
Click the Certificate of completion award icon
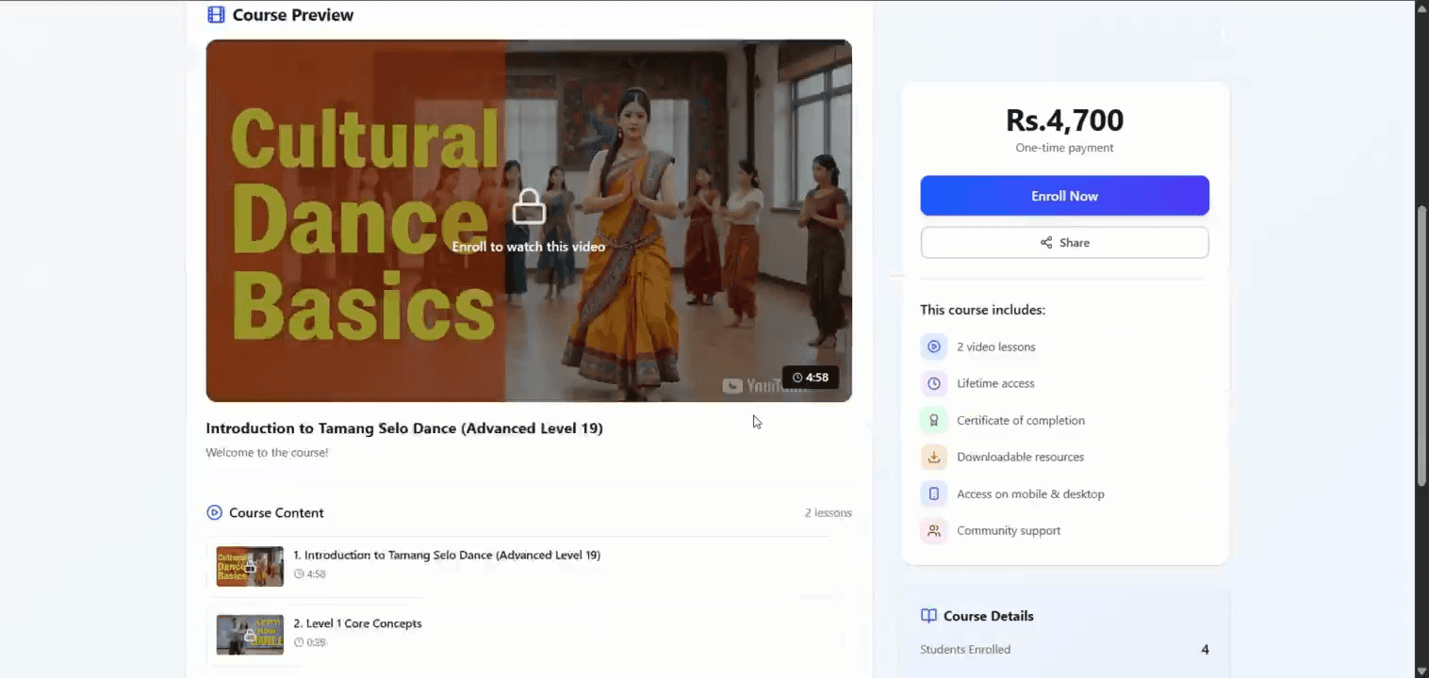click(x=934, y=420)
